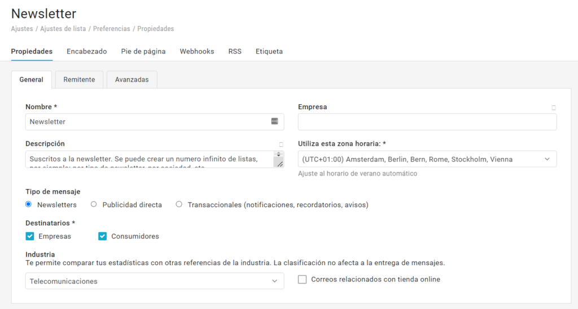Uncheck the Empresas recipients checkbox

(x=30, y=236)
